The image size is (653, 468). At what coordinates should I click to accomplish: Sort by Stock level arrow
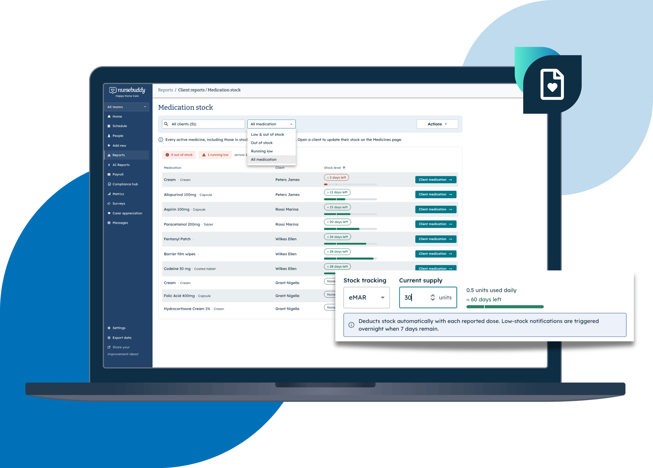pos(344,168)
